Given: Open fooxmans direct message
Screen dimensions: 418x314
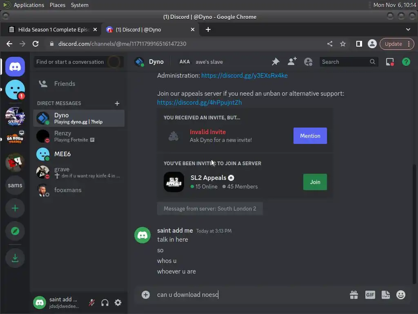Looking at the screenshot, I should (x=79, y=190).
